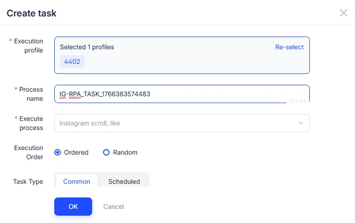The width and height of the screenshot is (355, 223).
Task: Choose the Ordered execution radio button
Action: tap(58, 152)
